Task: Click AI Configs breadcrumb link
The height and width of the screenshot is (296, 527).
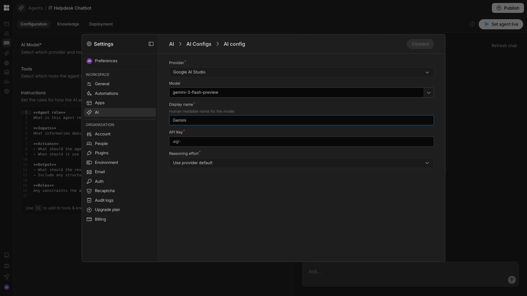Action: (x=198, y=44)
